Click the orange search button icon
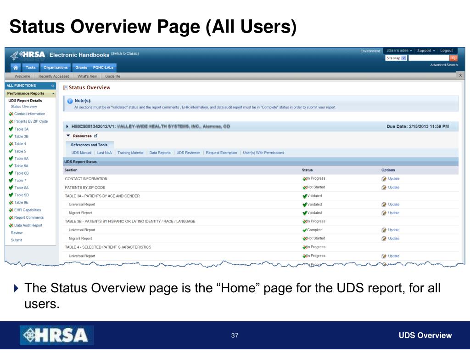Screen dimensions: 470x353 (453, 58)
